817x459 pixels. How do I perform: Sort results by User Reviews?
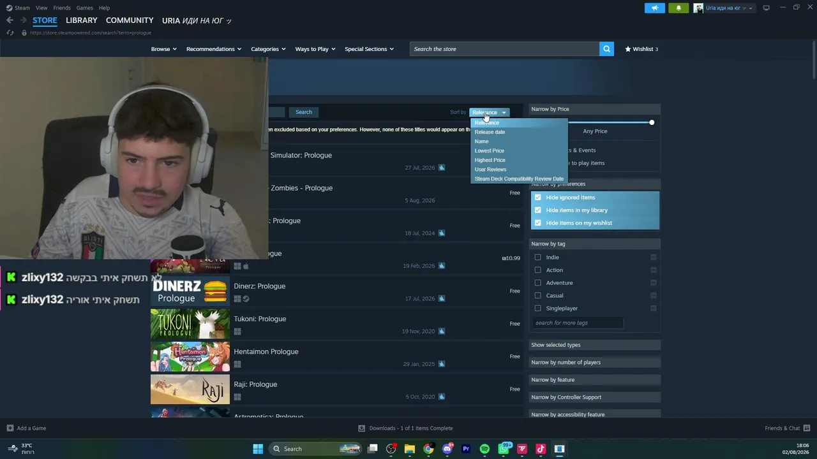(490, 170)
